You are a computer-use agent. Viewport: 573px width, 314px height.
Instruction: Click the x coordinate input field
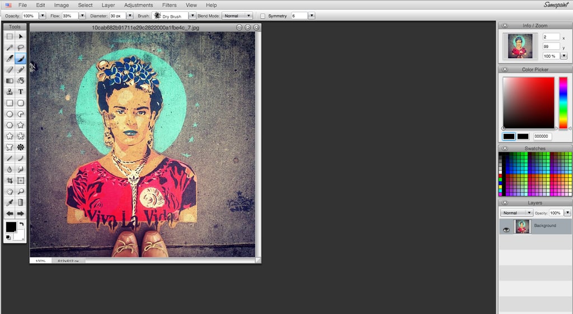[551, 37]
